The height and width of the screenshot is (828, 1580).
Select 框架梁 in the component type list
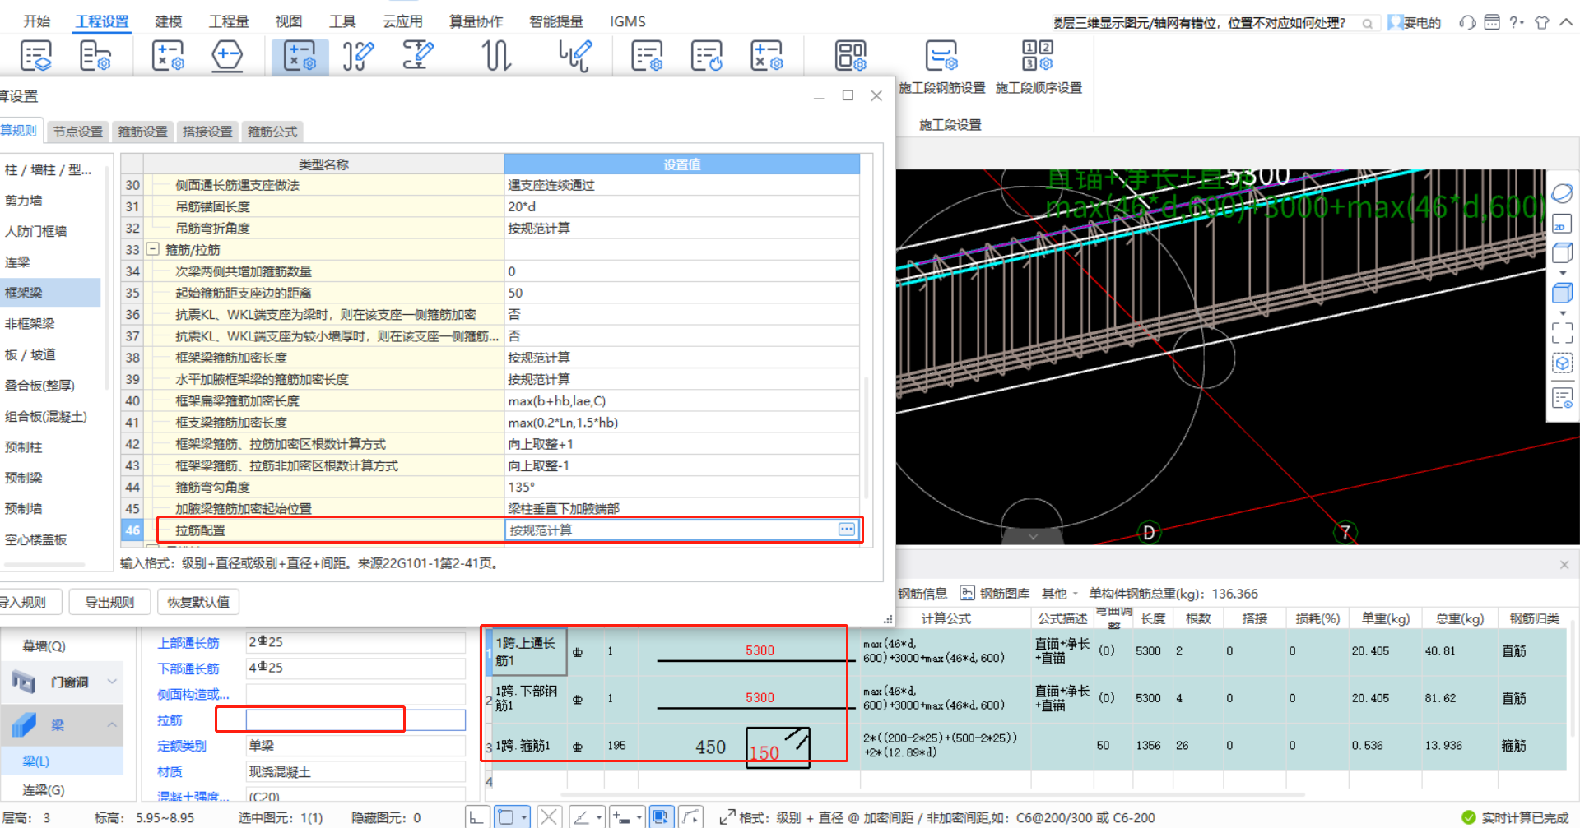pyautogui.click(x=50, y=293)
